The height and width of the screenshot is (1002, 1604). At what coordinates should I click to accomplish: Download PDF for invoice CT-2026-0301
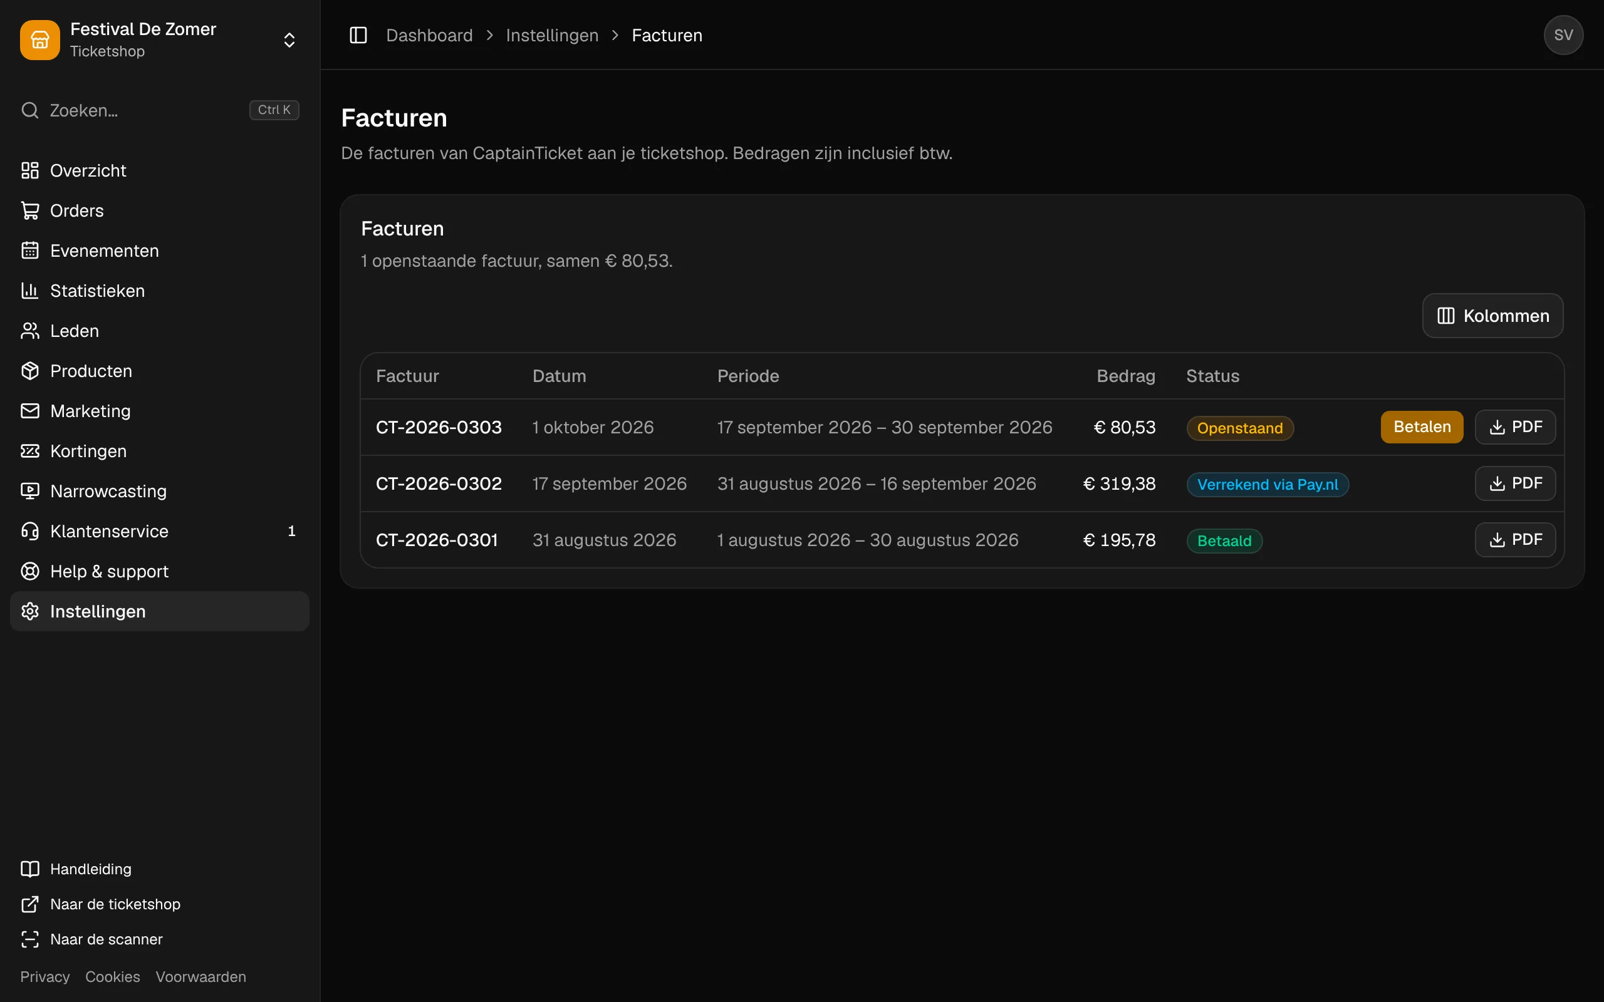[x=1515, y=540]
